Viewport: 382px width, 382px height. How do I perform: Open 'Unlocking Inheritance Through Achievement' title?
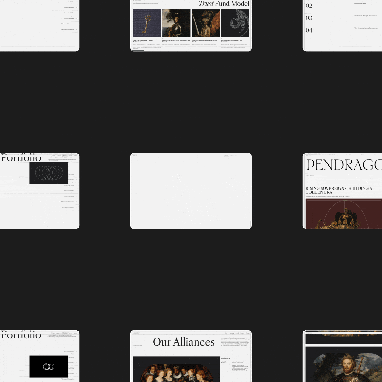[x=143, y=41]
